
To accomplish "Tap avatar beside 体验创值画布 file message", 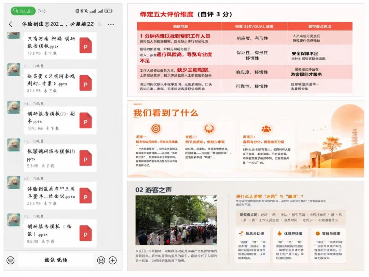I will (x=14, y=182).
